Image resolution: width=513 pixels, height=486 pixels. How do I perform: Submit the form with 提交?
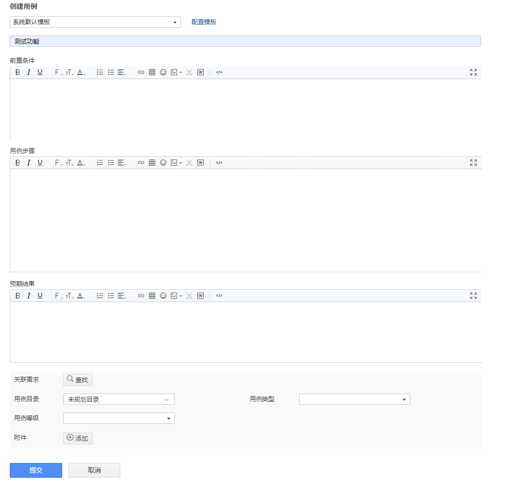pyautogui.click(x=36, y=470)
